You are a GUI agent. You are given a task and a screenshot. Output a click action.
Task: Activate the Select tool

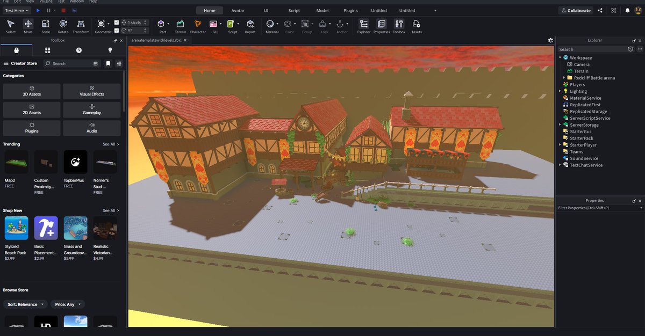point(11,26)
